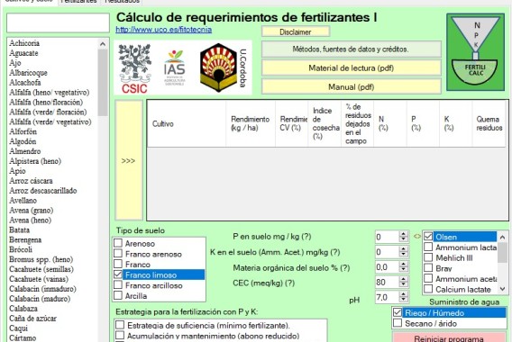Open the Disclaimer button
This screenshot has width=512, height=342.
pyautogui.click(x=296, y=32)
